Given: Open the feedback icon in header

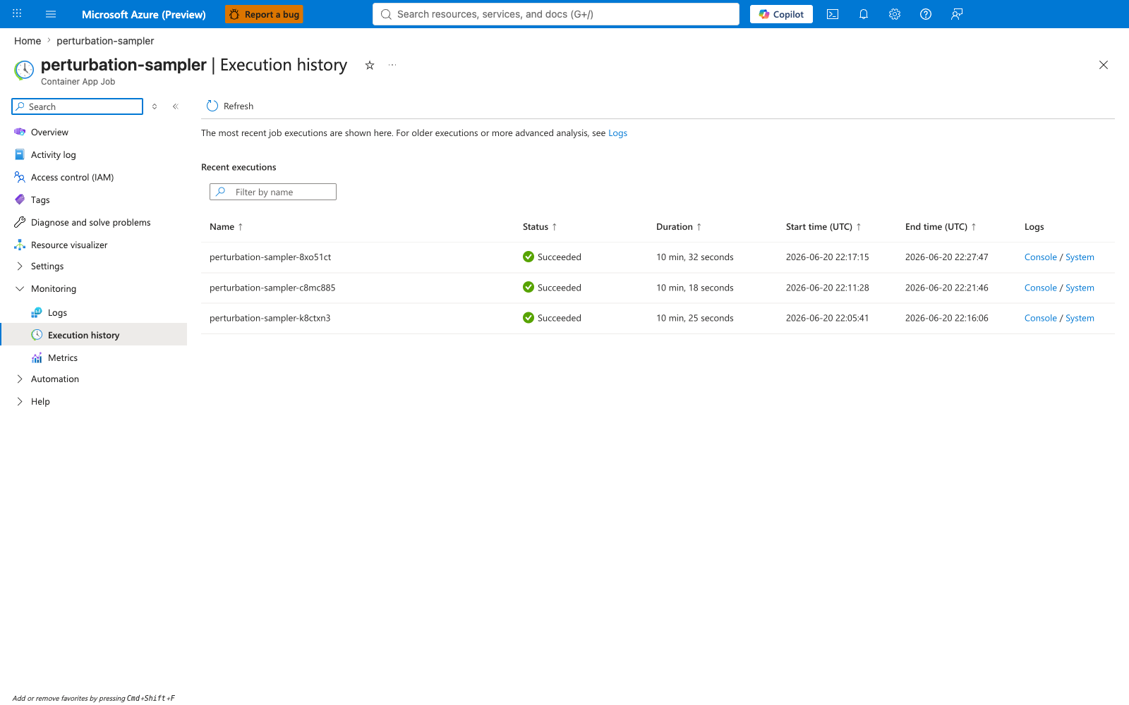Looking at the screenshot, I should [x=957, y=14].
